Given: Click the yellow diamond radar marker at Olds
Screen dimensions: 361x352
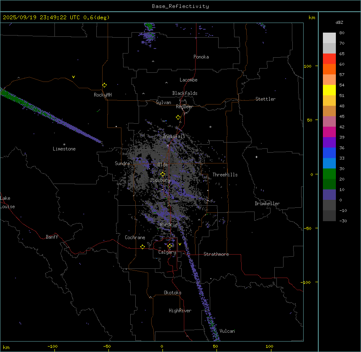Looking at the screenshot, I should pyautogui.click(x=162, y=174).
